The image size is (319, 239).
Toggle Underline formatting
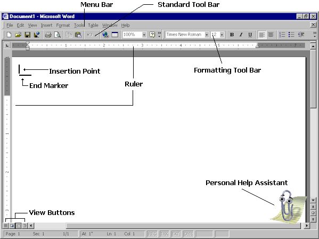click(x=250, y=35)
